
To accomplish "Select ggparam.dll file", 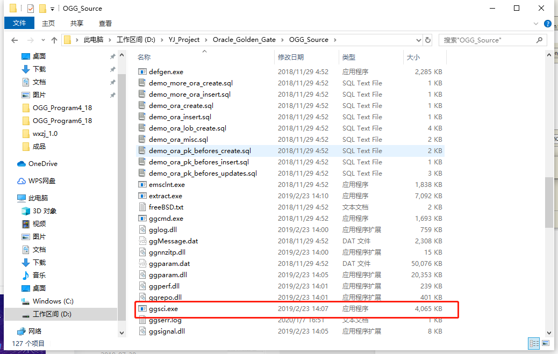I will tap(168, 275).
